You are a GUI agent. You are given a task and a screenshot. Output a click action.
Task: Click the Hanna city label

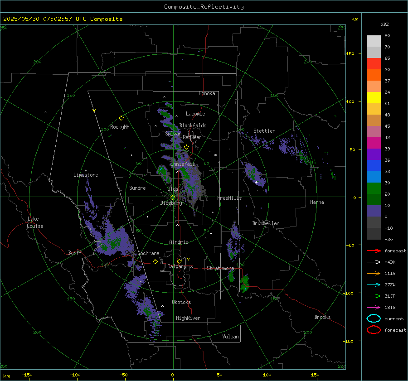tap(317, 202)
